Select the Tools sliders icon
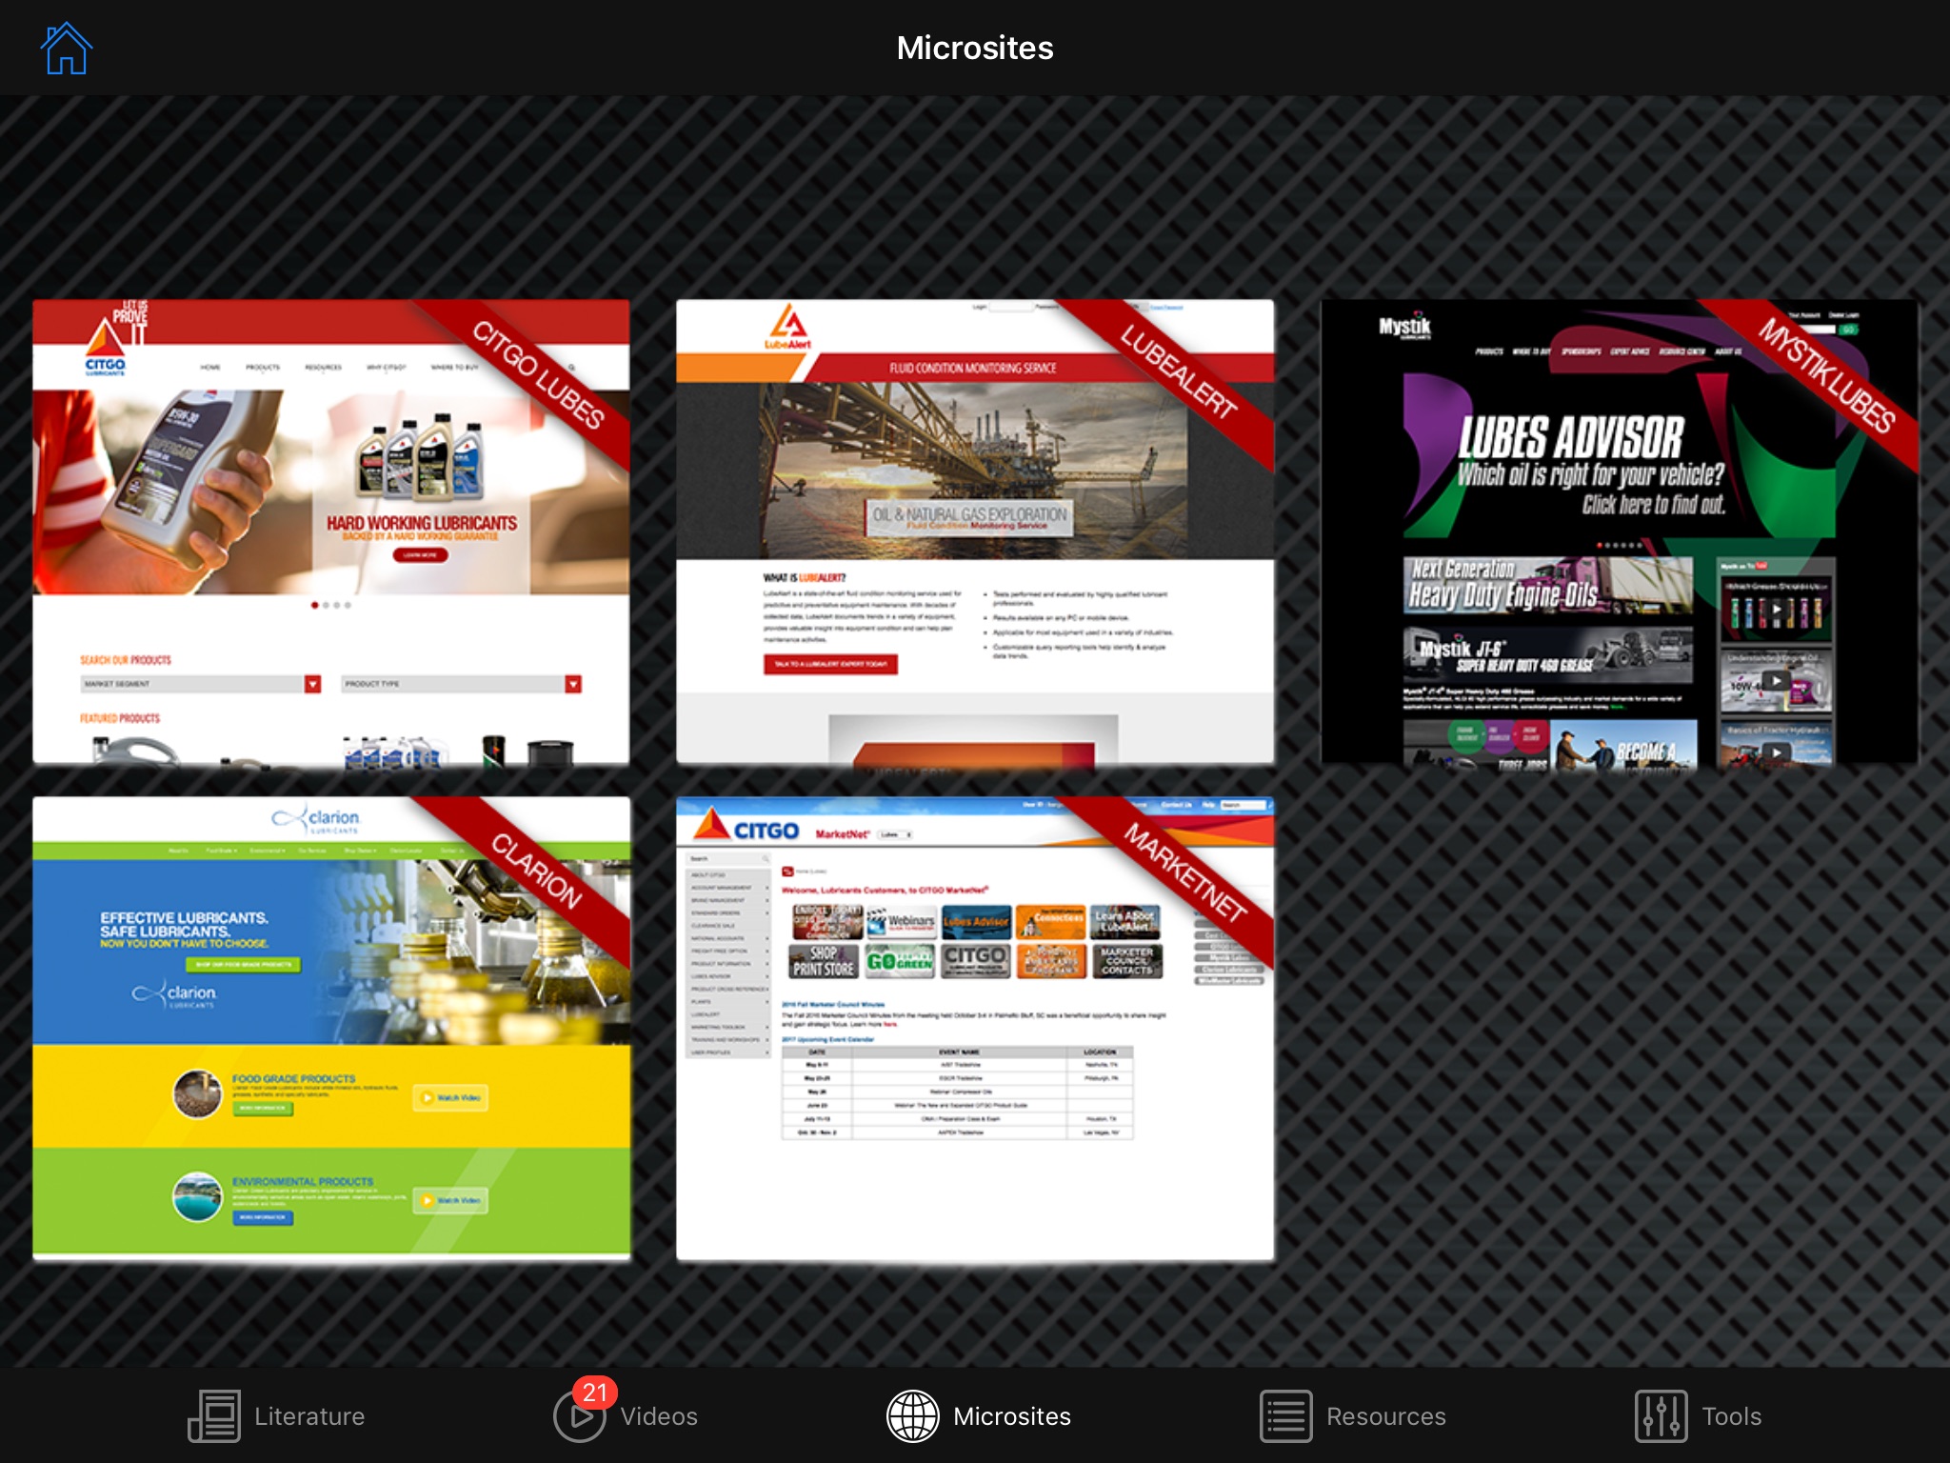1950x1463 pixels. (x=1661, y=1416)
